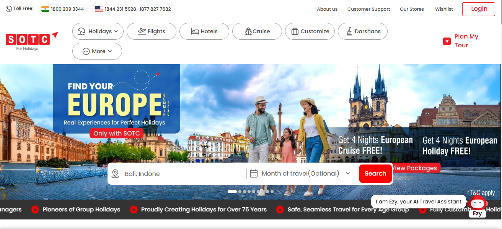Click the Ezy robot assistant icon
The height and width of the screenshot is (229, 502).
pos(477,203)
